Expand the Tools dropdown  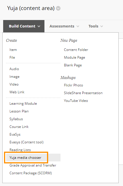click(96, 26)
